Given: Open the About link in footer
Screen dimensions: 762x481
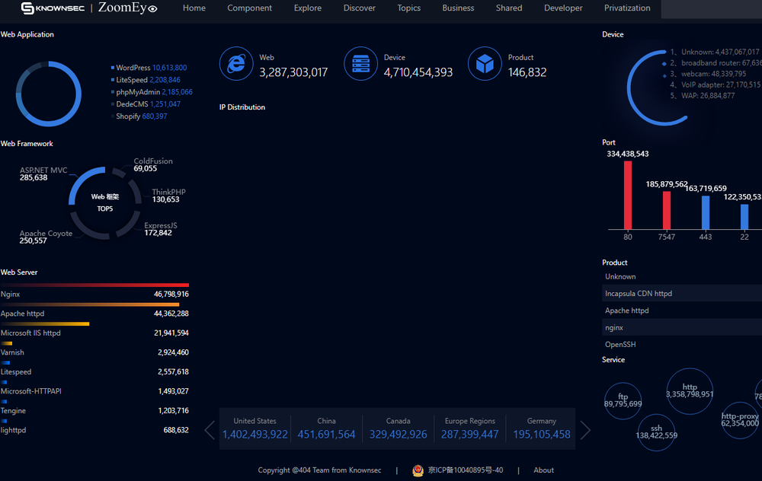Looking at the screenshot, I should [x=543, y=470].
